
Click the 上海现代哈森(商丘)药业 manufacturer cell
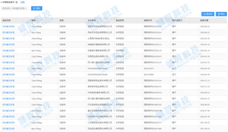[x=99, y=39]
